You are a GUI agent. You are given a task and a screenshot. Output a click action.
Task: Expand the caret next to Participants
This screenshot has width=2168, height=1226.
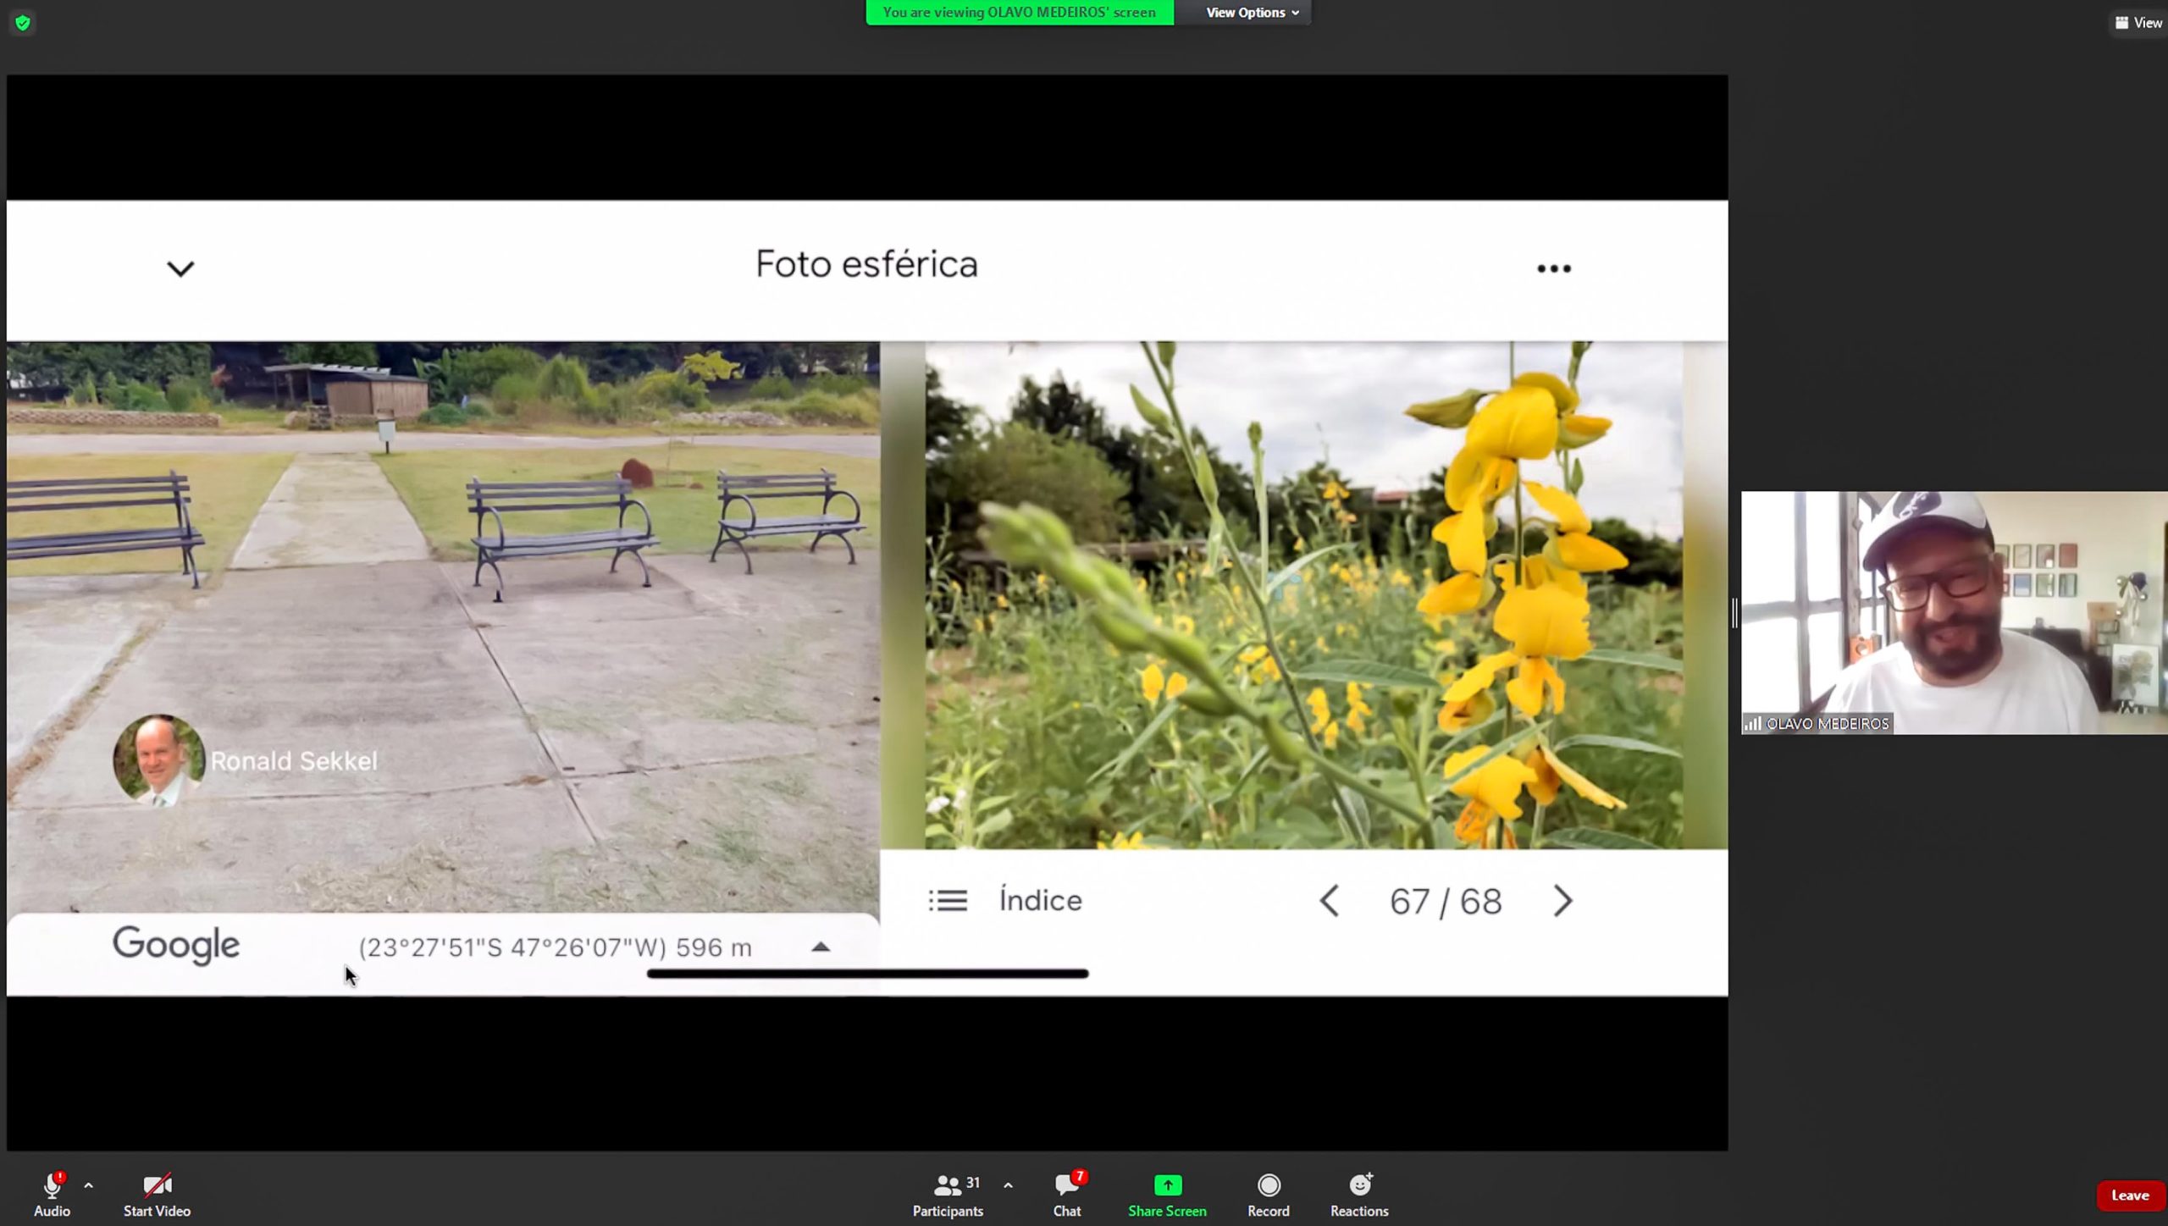click(1008, 1185)
